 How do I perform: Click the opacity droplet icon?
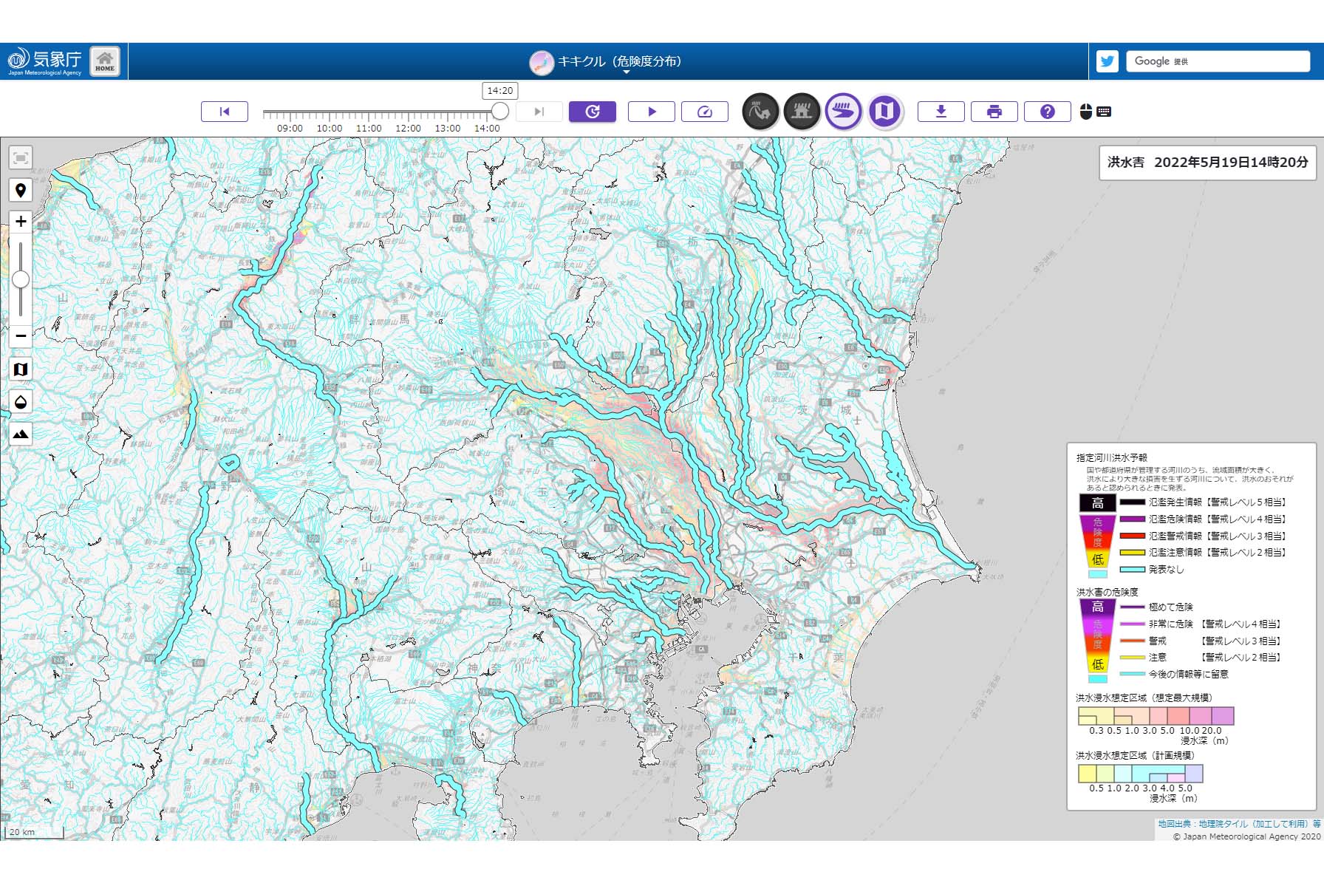(21, 402)
